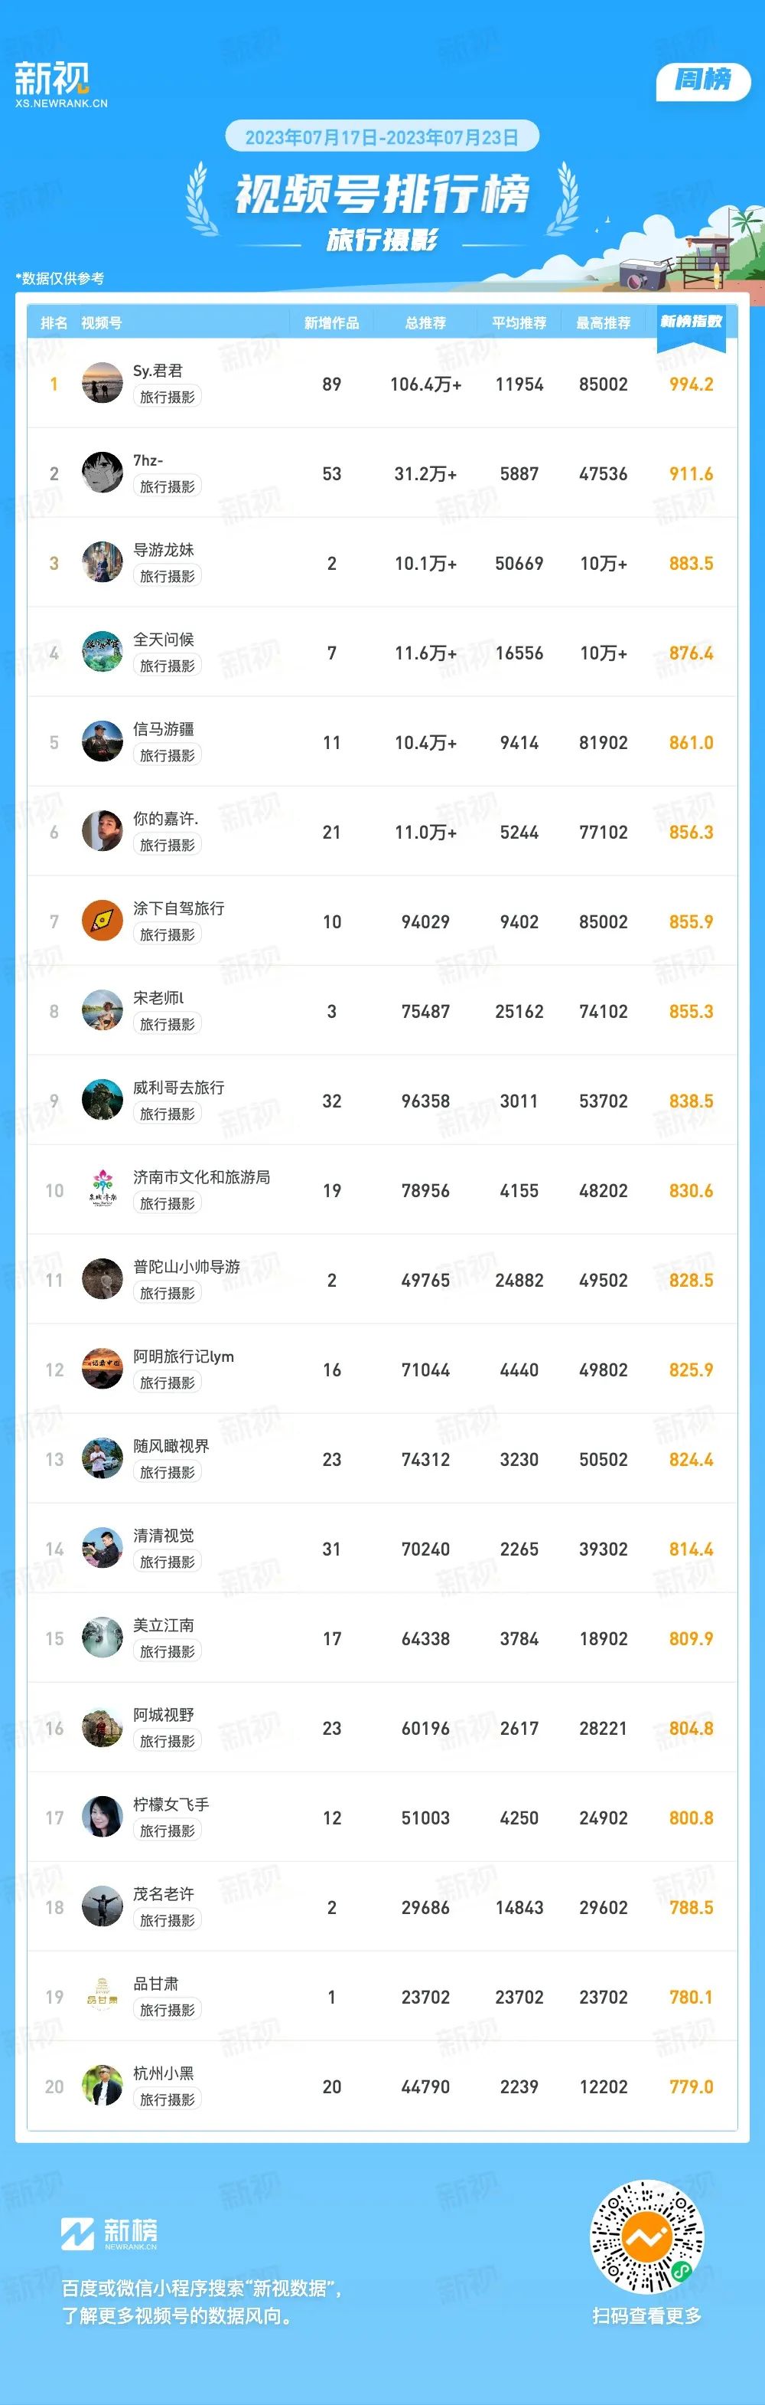Select the 总推荐 column header
The image size is (765, 2405).
425,323
